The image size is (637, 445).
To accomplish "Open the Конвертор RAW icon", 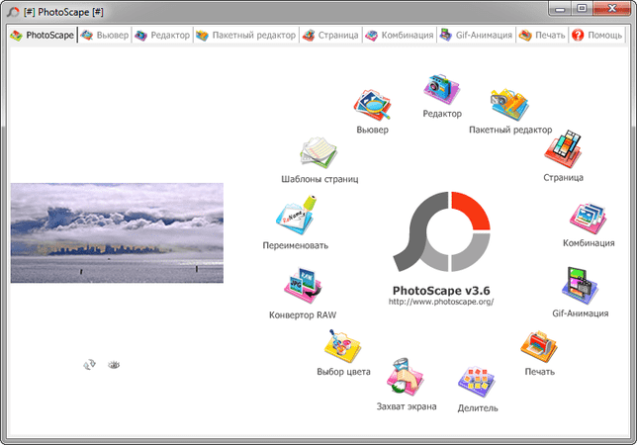I will click(303, 287).
